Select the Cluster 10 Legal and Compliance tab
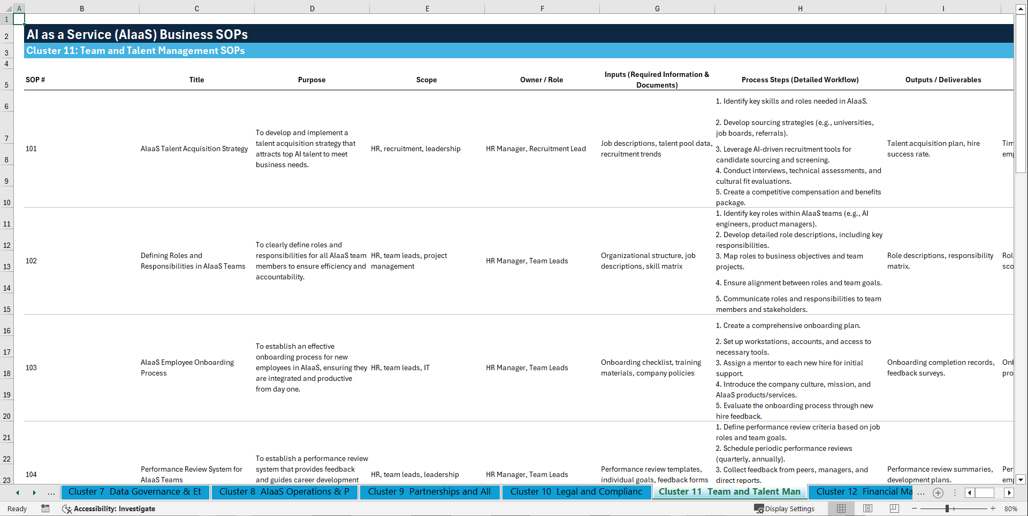 tap(576, 492)
